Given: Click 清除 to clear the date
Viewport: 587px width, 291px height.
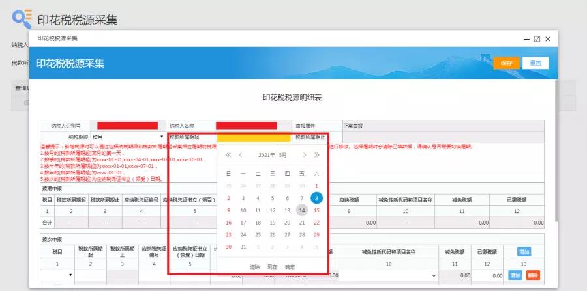Looking at the screenshot, I should [254, 267].
